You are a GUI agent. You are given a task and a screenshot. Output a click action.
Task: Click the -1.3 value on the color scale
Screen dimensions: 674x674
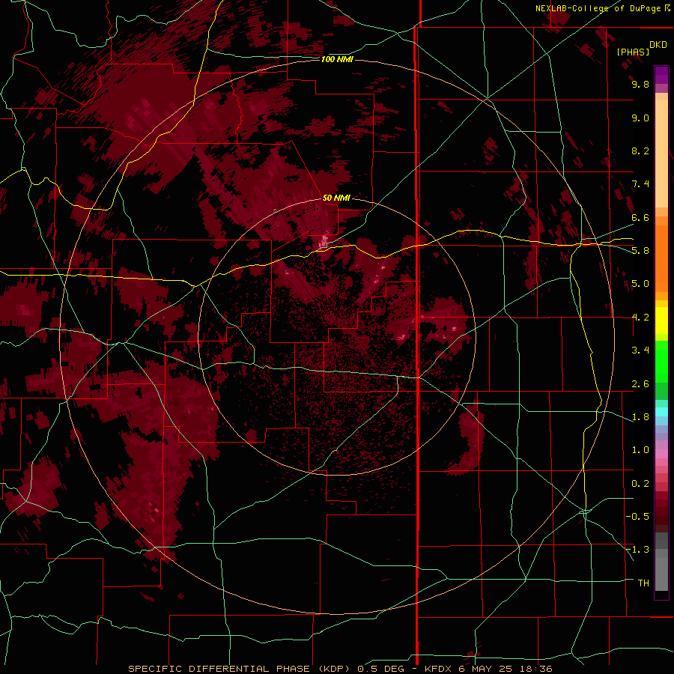(x=638, y=550)
